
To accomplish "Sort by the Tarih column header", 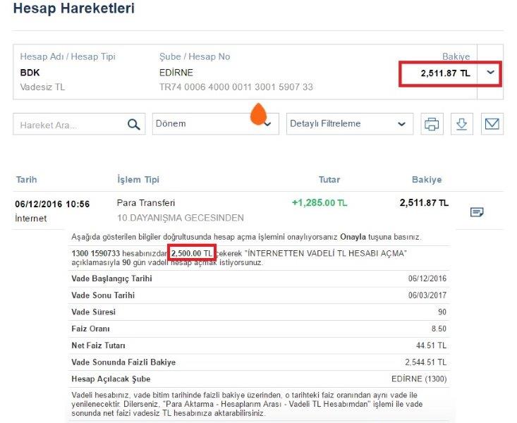I will pyautogui.click(x=26, y=180).
